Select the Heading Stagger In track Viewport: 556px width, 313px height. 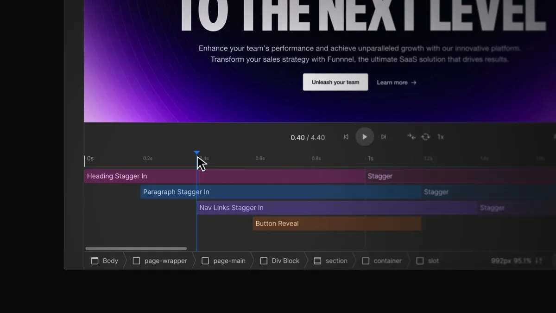click(224, 176)
